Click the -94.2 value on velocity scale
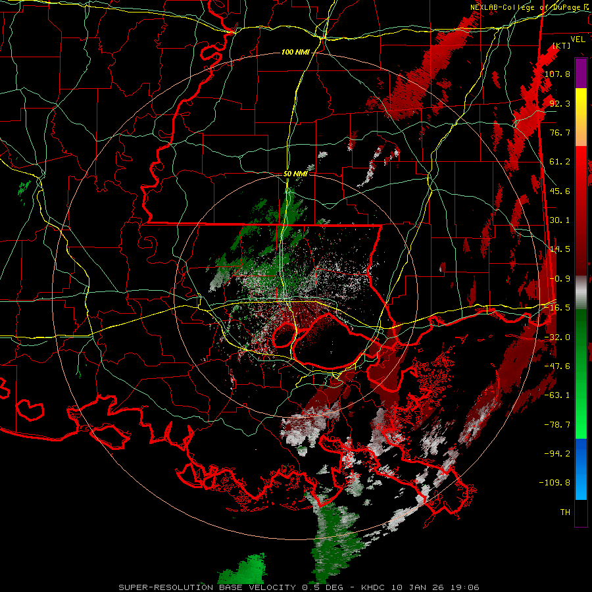Viewport: 592px width, 592px height. [x=557, y=454]
